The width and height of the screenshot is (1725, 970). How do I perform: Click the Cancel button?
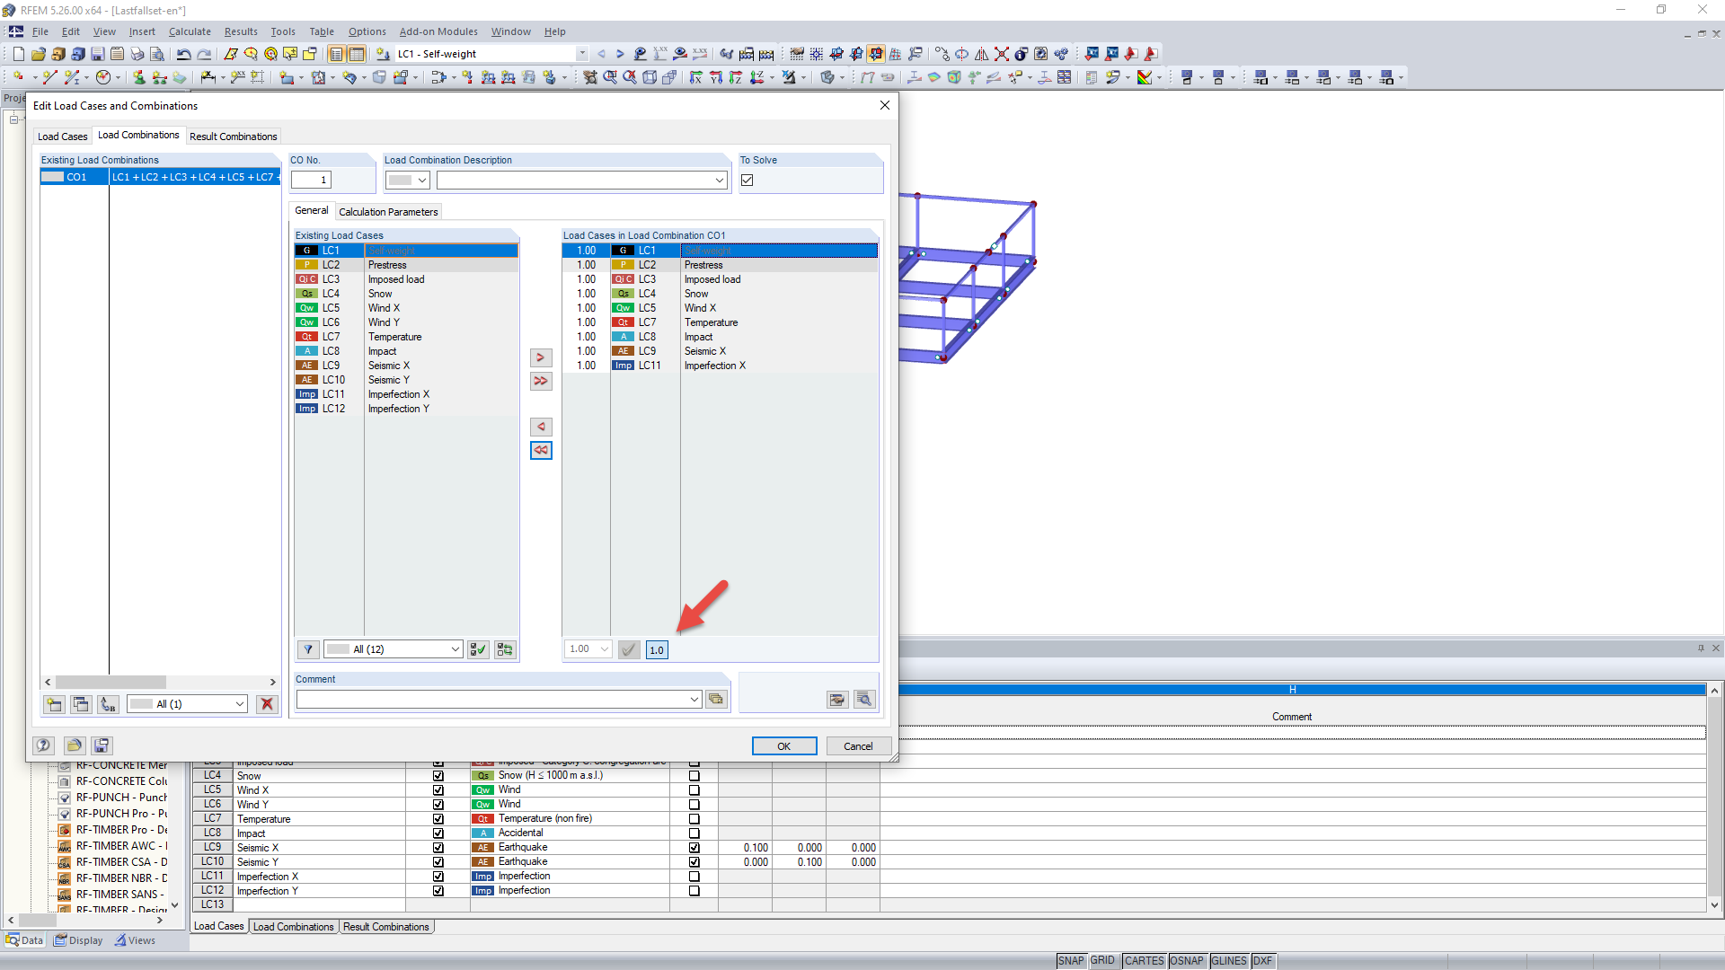point(857,746)
